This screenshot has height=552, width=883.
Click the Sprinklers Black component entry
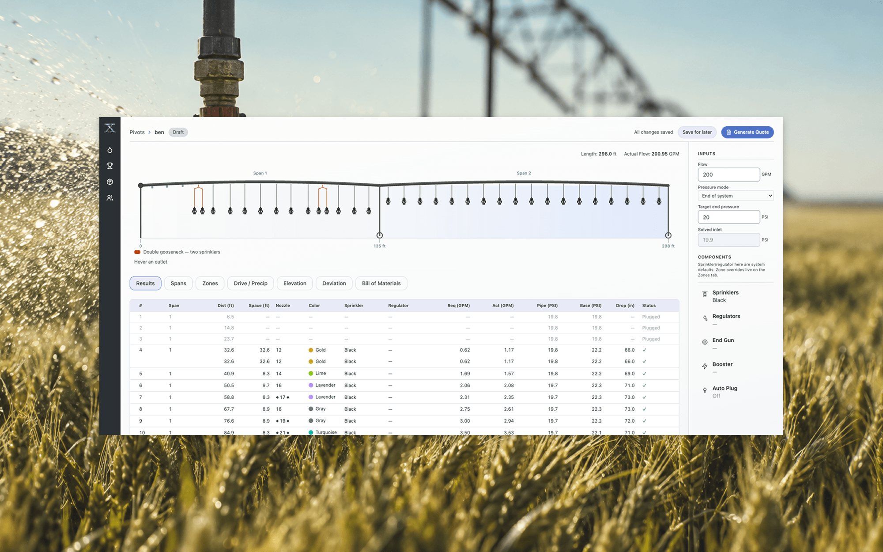point(725,296)
